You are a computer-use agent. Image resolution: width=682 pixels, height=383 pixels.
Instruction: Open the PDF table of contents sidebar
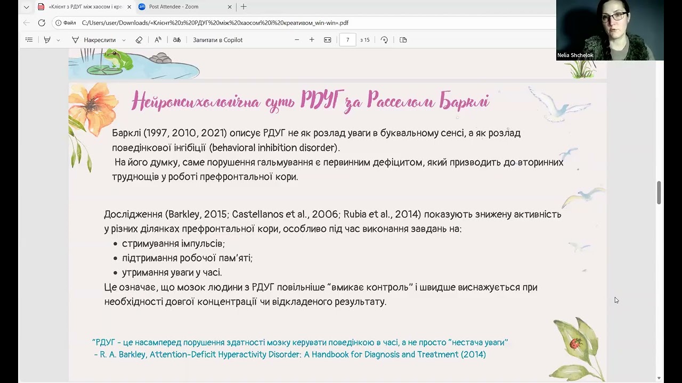click(29, 40)
